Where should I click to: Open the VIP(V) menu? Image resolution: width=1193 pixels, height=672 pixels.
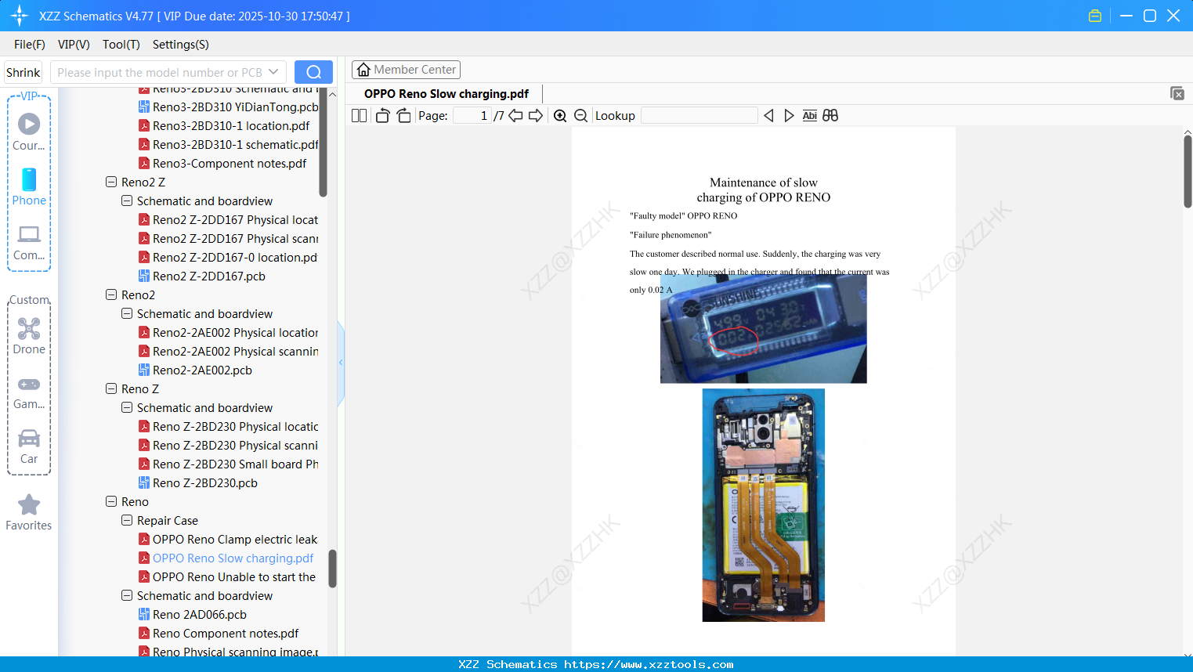[x=74, y=45]
